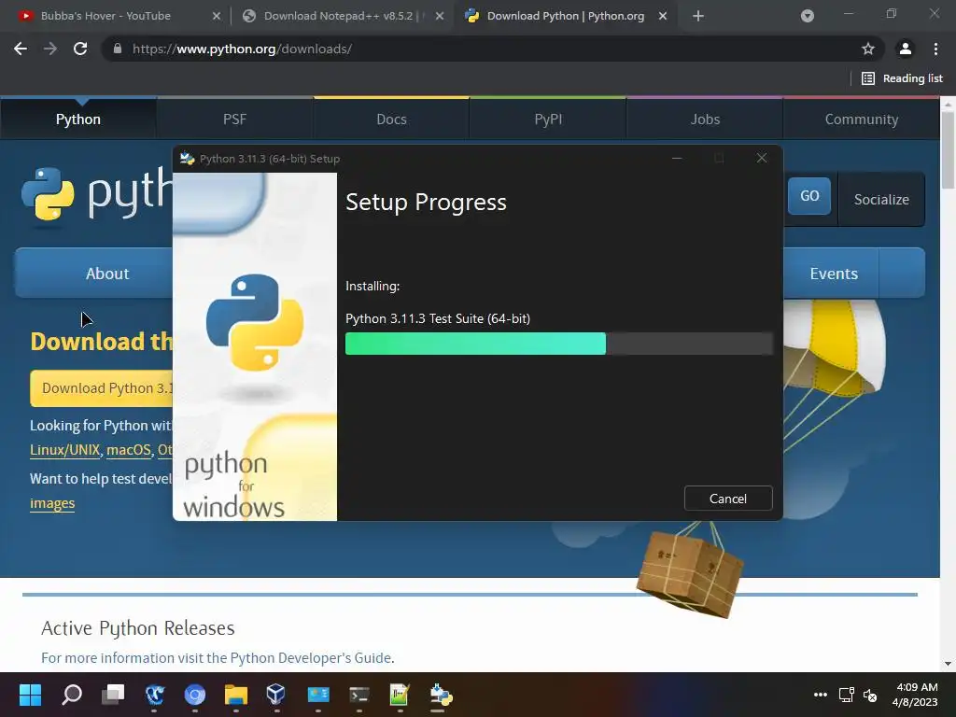
Task: Open the clock and date 4:09 AM
Action: coord(915,695)
